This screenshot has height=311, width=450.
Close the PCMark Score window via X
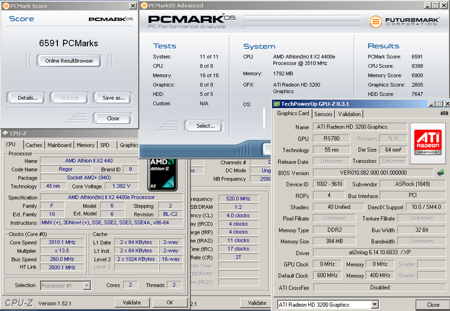click(133, 6)
